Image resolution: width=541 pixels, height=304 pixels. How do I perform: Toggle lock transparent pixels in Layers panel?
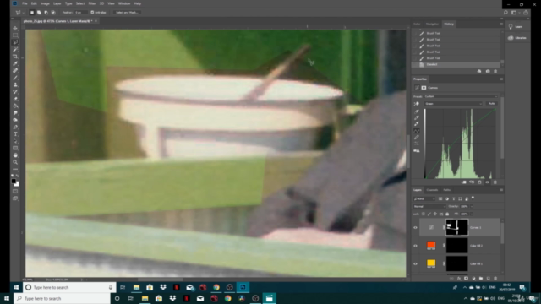tap(424, 214)
